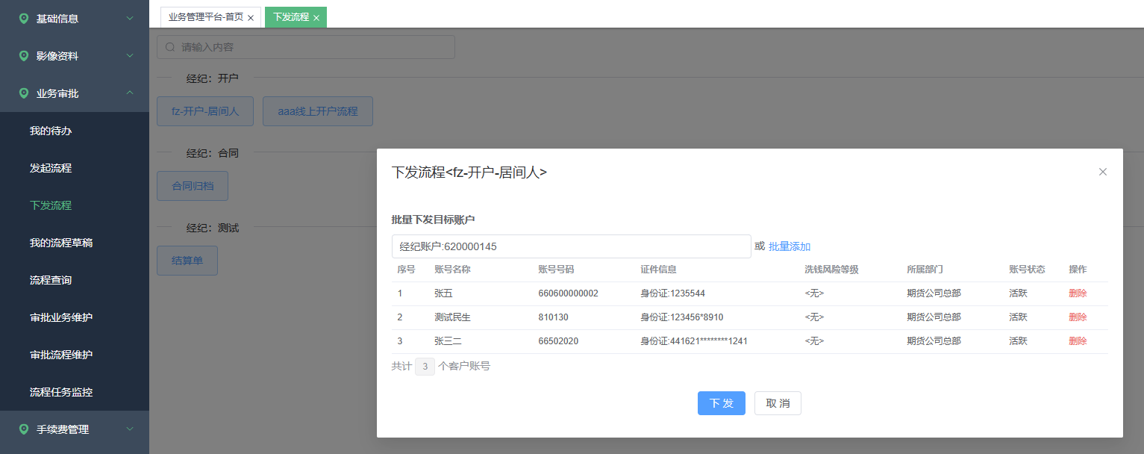This screenshot has height=454, width=1144.
Task: Click account number 660600000002
Action: pyautogui.click(x=568, y=293)
